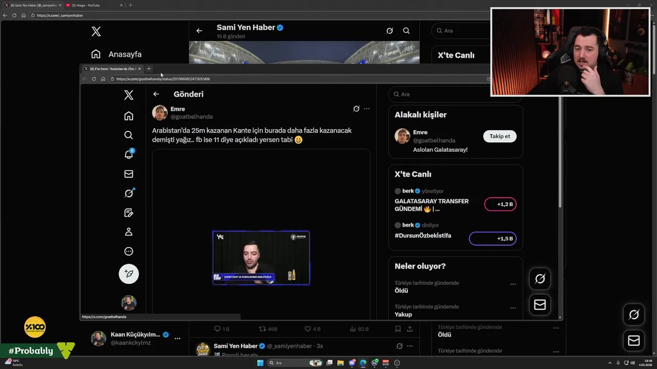Bookmark the post in back window
The height and width of the screenshot is (369, 657).
[x=398, y=329]
